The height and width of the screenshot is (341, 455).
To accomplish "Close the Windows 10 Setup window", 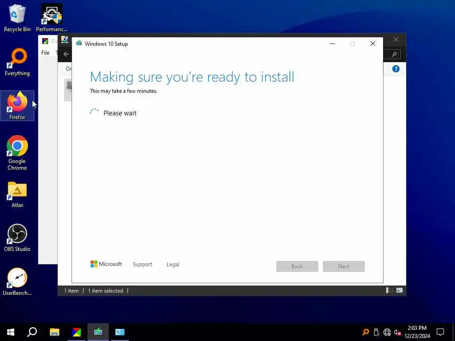I will pos(373,44).
